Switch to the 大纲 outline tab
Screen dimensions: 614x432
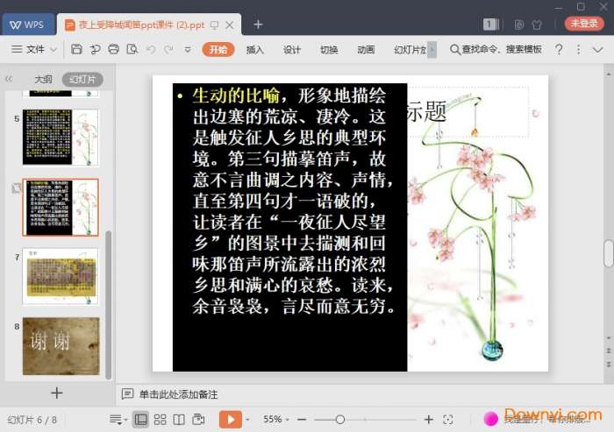(x=43, y=80)
